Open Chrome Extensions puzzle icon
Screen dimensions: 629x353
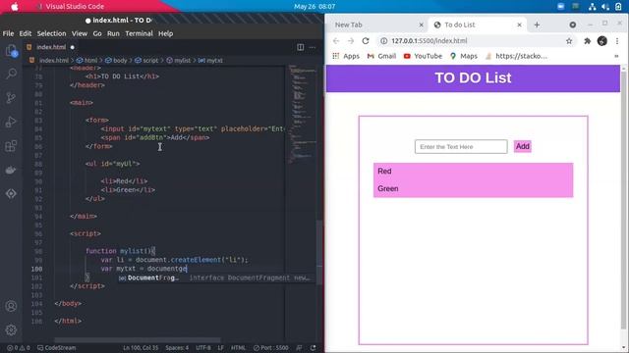588,41
